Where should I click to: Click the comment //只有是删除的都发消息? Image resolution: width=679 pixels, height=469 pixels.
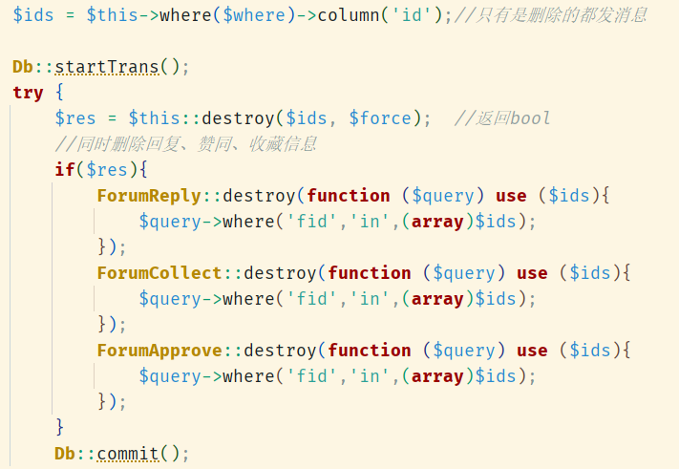click(x=551, y=15)
